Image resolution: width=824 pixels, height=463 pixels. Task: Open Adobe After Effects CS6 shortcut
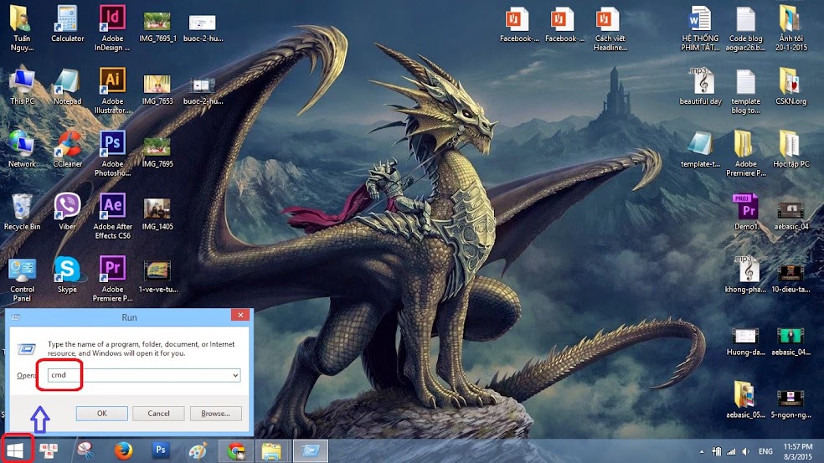coord(112,216)
